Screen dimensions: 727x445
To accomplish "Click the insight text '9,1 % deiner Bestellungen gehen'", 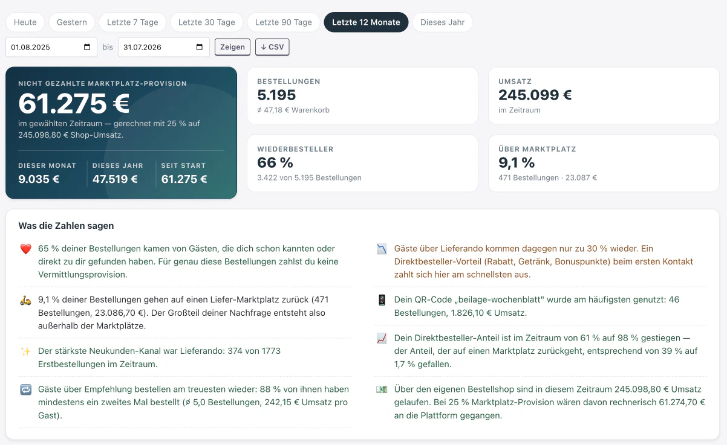I will coord(184,312).
